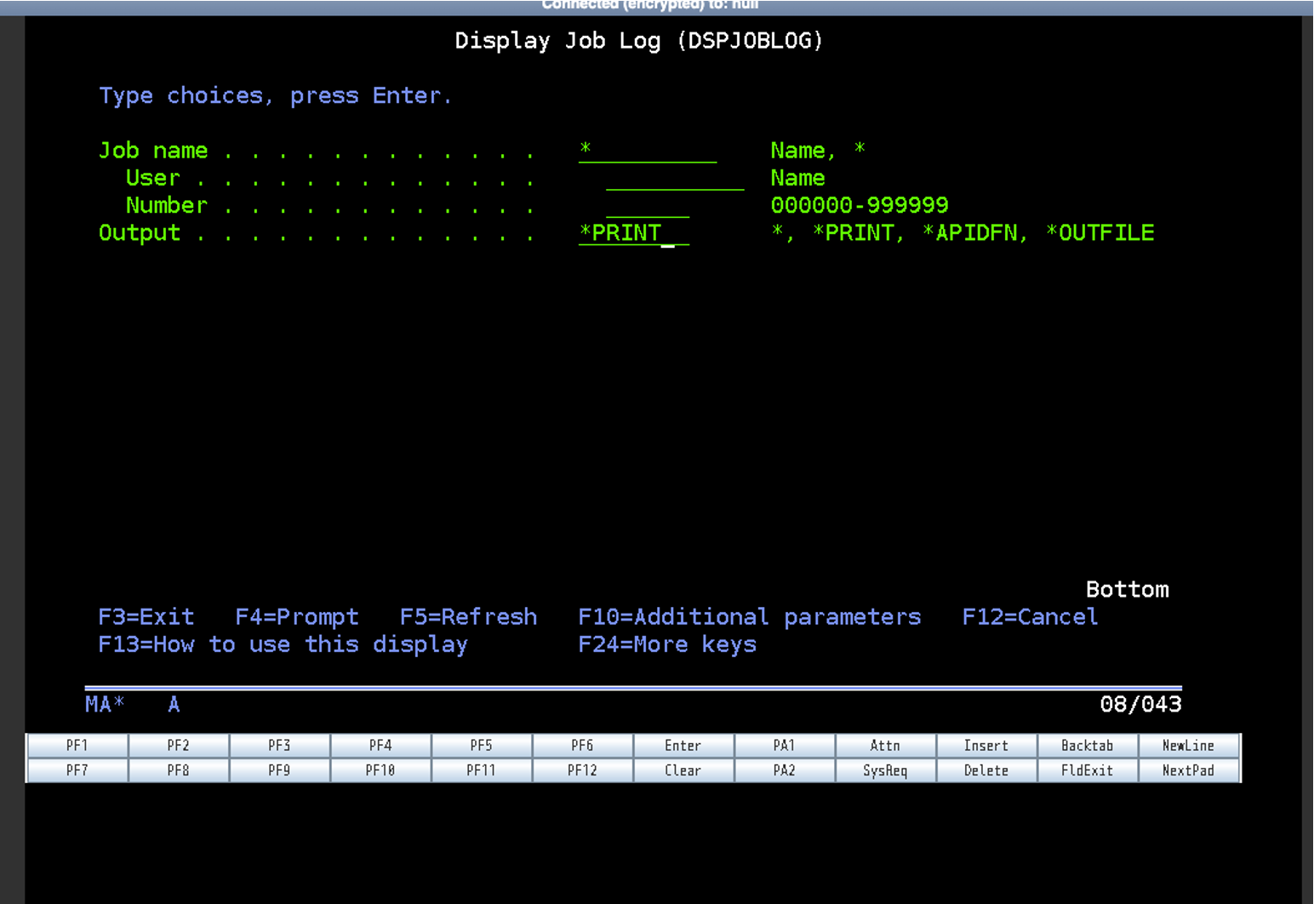Click the Enter keypad button
The width and height of the screenshot is (1314, 904).
[683, 746]
